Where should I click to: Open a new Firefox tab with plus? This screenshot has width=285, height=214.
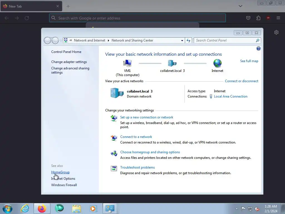68,6
